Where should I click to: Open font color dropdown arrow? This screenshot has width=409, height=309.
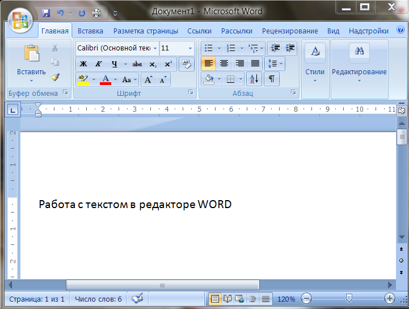click(116, 79)
